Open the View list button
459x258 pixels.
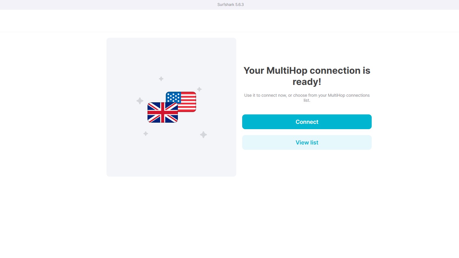(307, 142)
